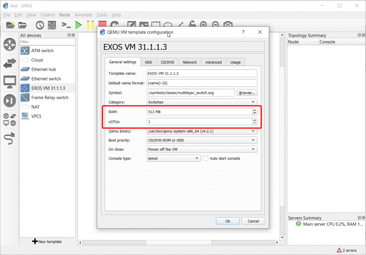
Task: Decrease RAM with down arrow
Action: click(x=254, y=113)
